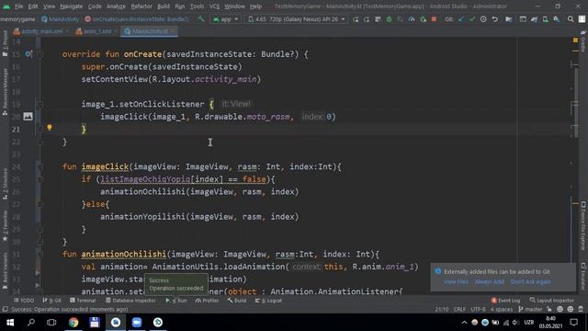Screen dimensions: 588x331
Task: Click the editor vertical scrollbar thumb
Action: tap(576, 103)
